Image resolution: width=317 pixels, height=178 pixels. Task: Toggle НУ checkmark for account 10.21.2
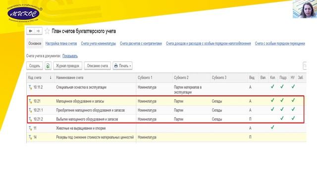(x=293, y=118)
